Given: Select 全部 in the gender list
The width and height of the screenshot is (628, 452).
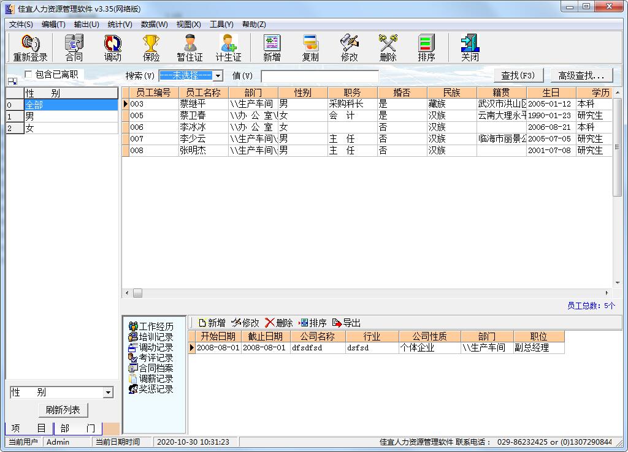Looking at the screenshot, I should point(71,105).
